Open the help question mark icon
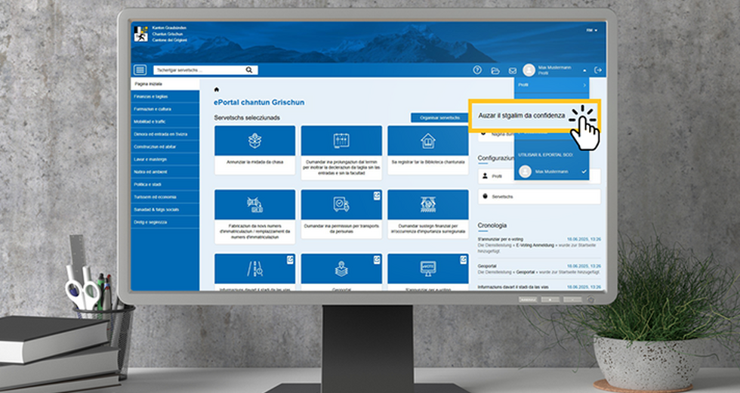 click(x=477, y=70)
